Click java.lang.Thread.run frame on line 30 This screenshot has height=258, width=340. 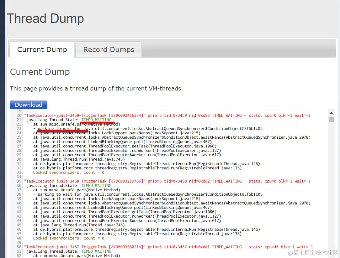(x=79, y=159)
